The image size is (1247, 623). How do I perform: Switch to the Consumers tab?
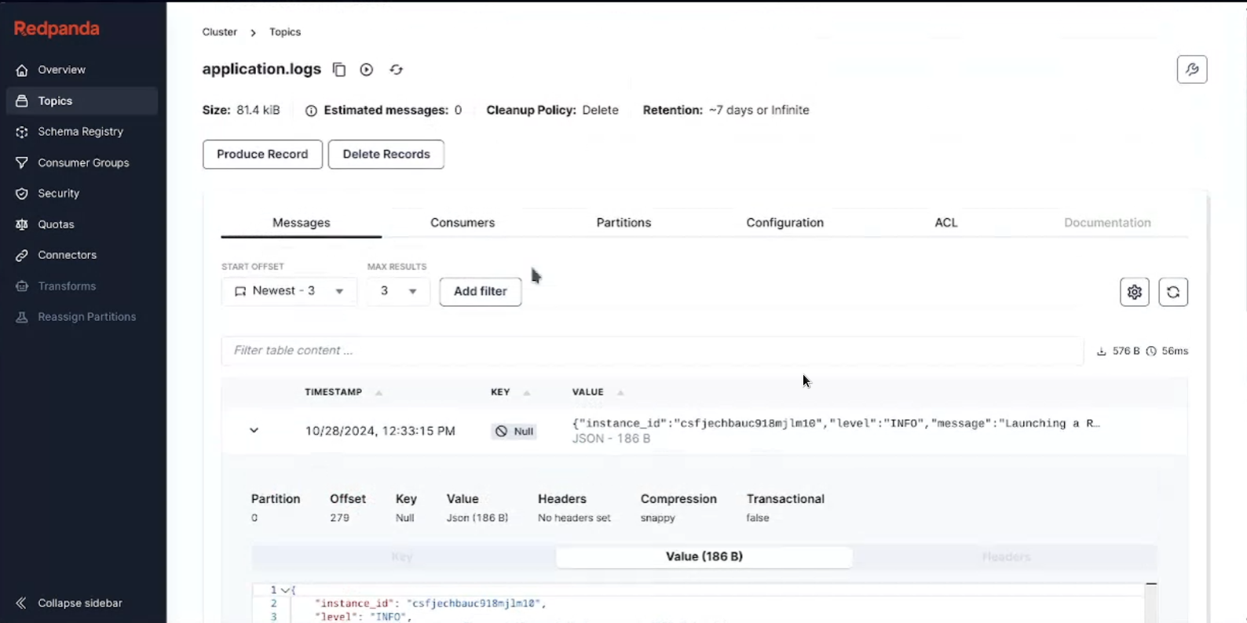pos(463,223)
